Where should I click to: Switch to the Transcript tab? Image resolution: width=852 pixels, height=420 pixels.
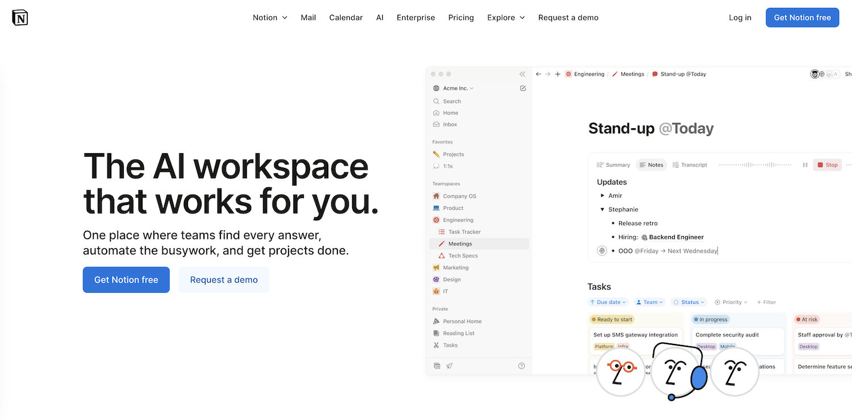pos(690,165)
